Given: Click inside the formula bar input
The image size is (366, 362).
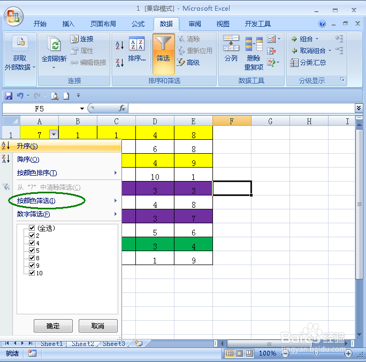Looking at the screenshot, I should pyautogui.click(x=241, y=108).
